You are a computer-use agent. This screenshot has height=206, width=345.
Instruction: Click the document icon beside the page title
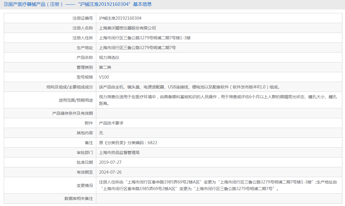click(6, 4)
